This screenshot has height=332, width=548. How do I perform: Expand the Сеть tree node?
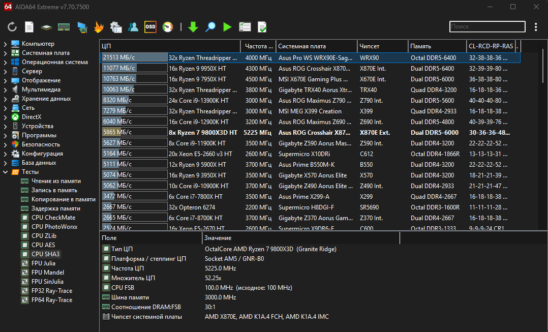click(5, 108)
